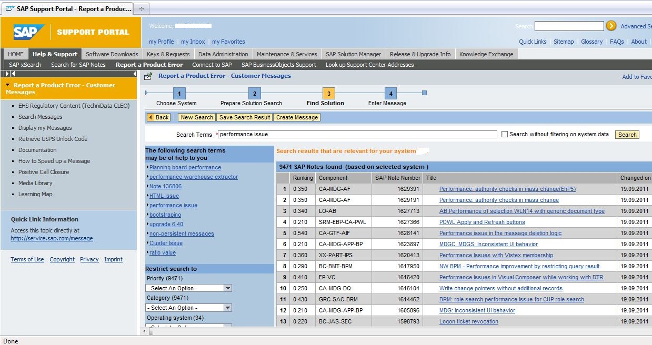652x345 pixels.
Task: Click roadmap step 1 Choose System
Action: [x=178, y=94]
